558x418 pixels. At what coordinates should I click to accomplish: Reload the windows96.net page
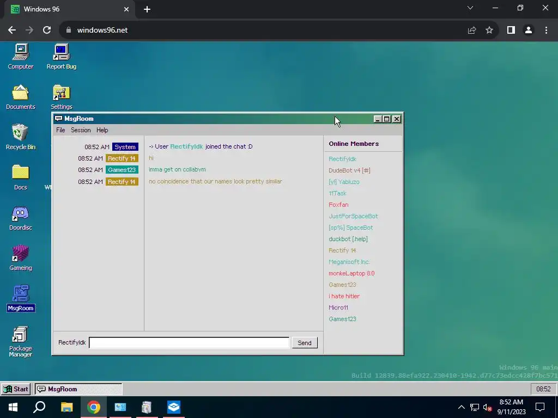point(47,30)
